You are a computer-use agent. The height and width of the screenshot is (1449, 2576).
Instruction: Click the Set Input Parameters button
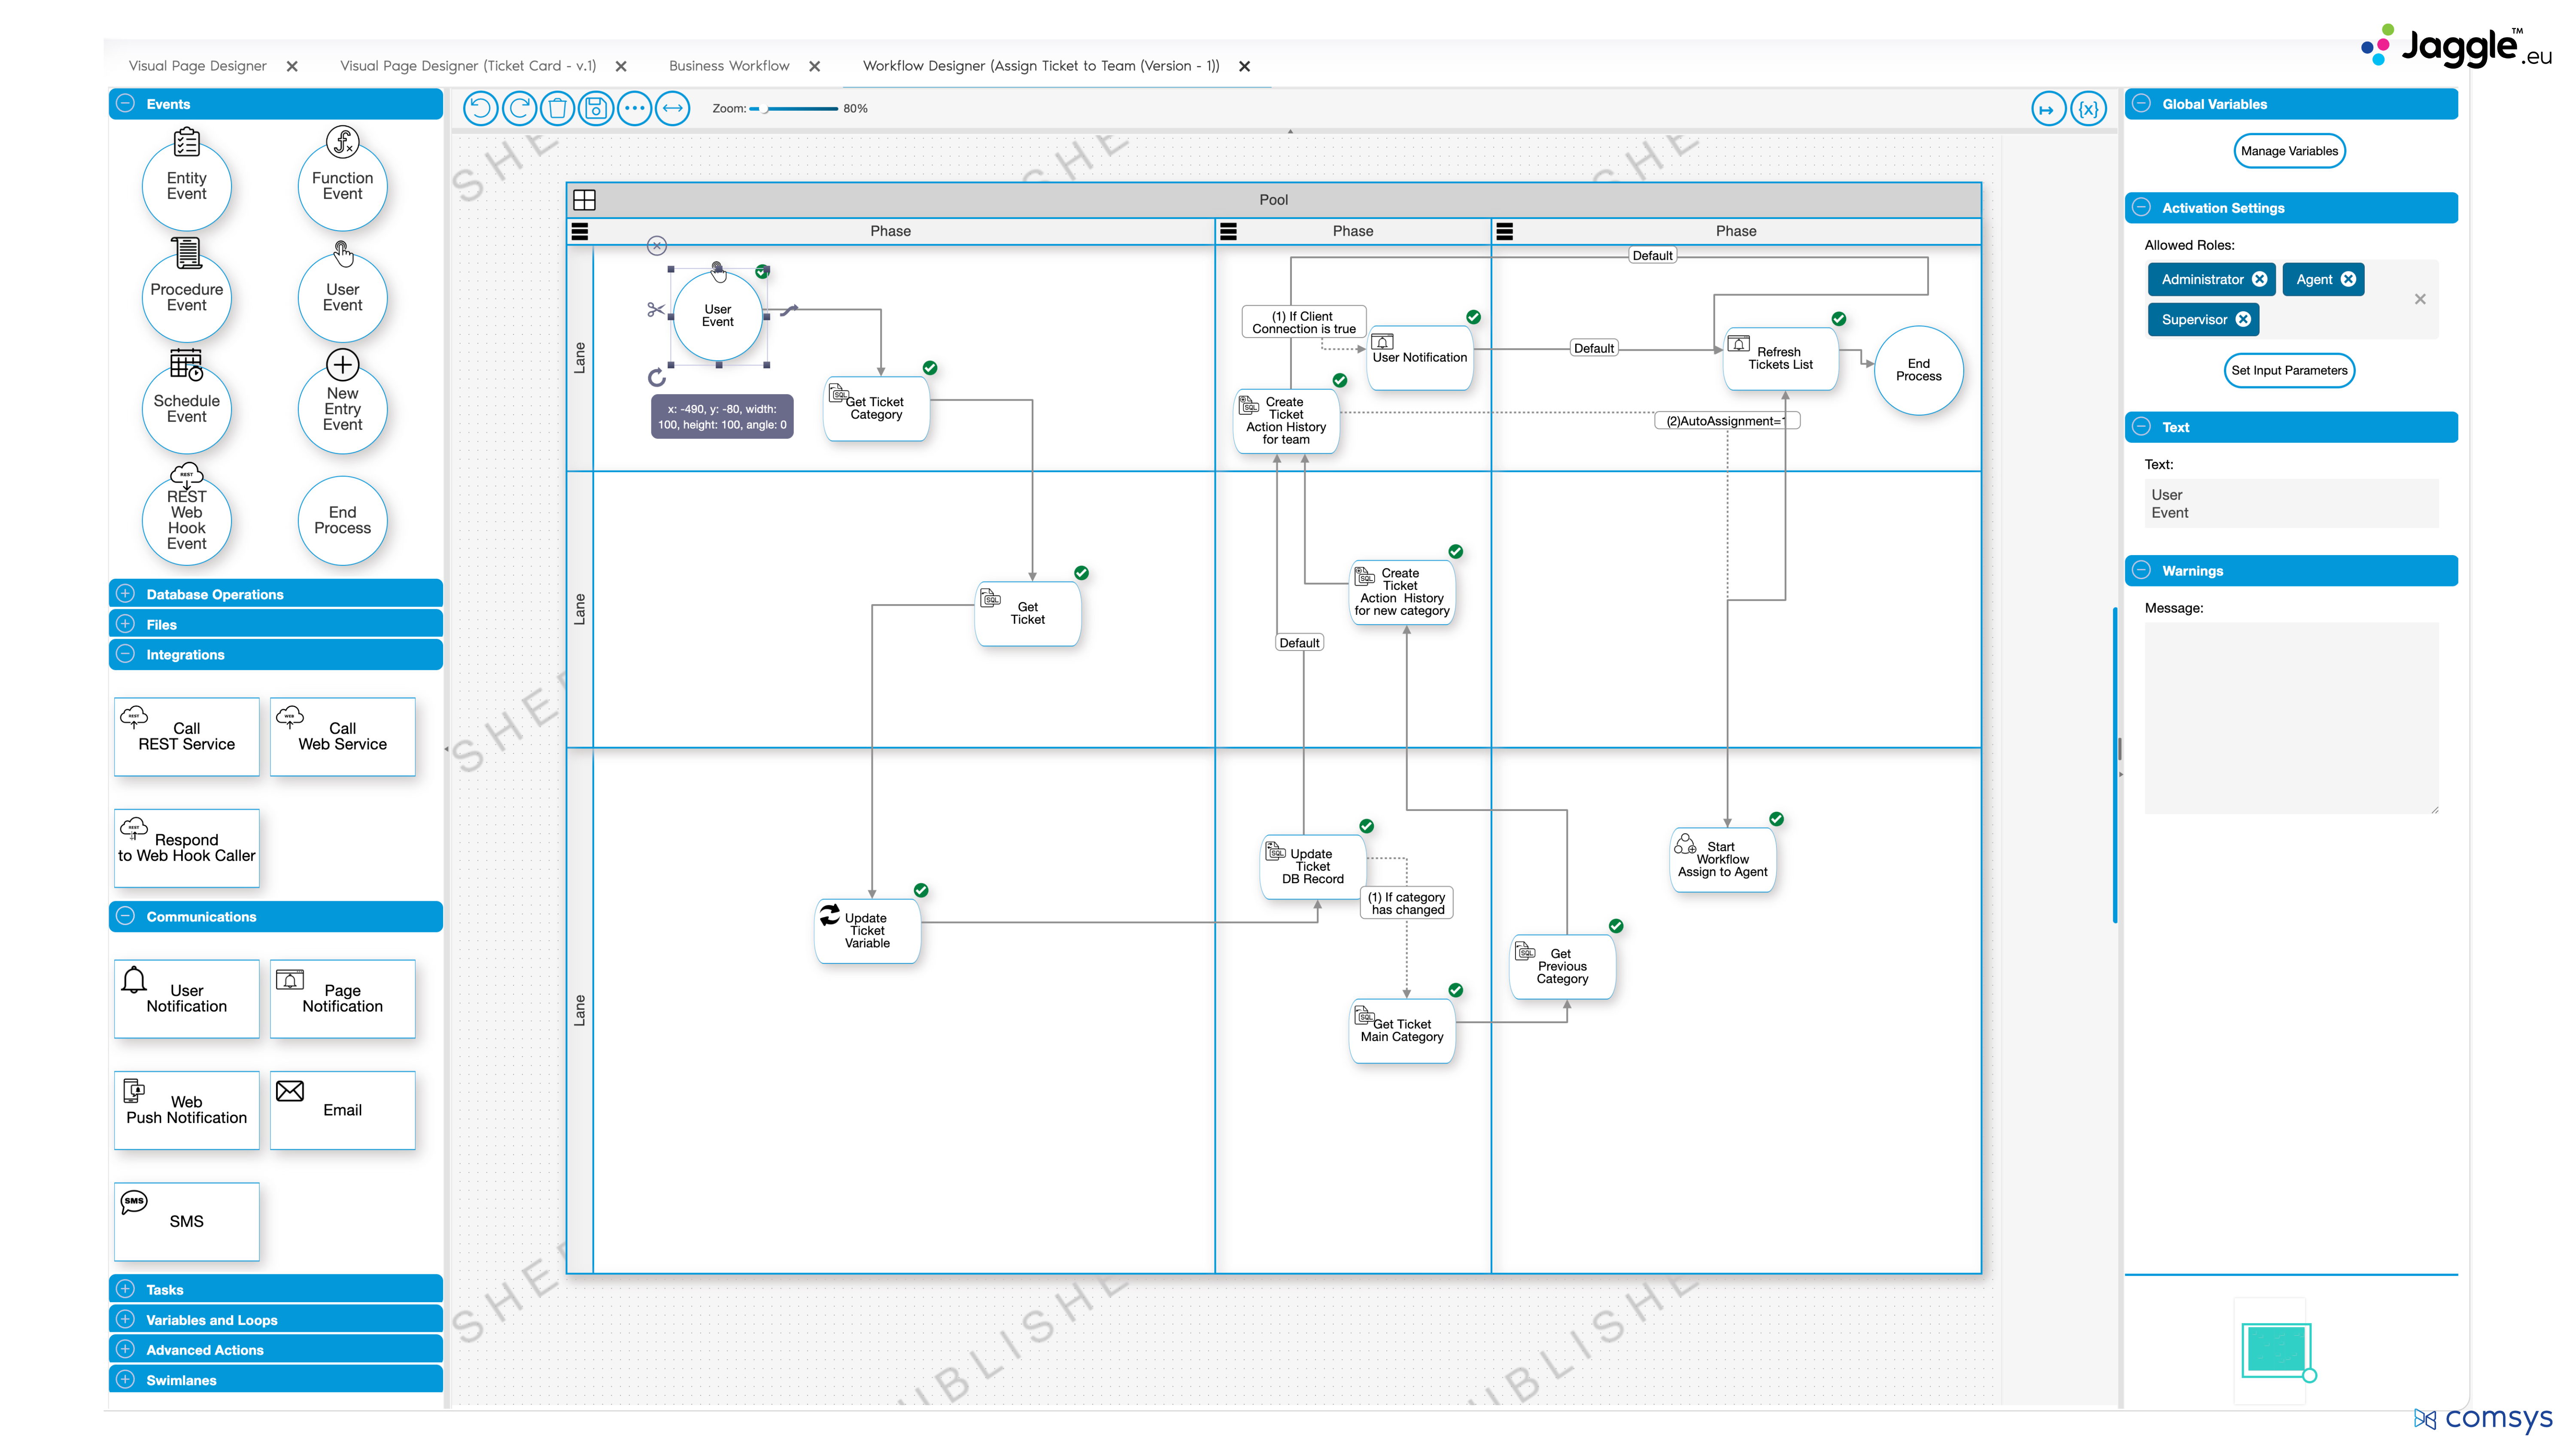click(2289, 370)
